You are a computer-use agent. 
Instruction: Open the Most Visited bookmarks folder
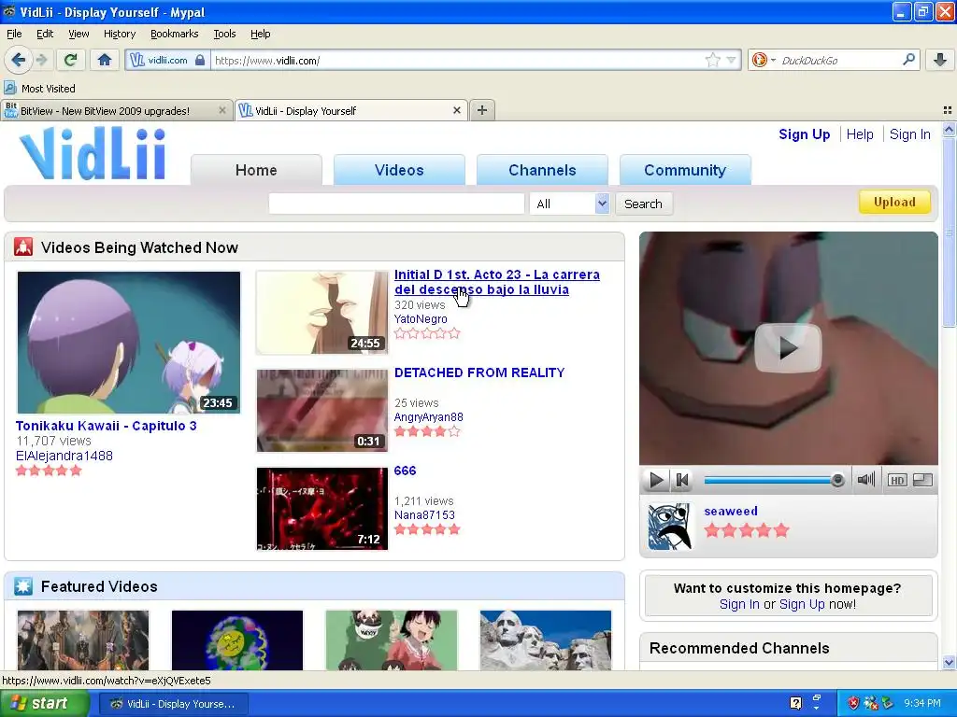click(40, 89)
